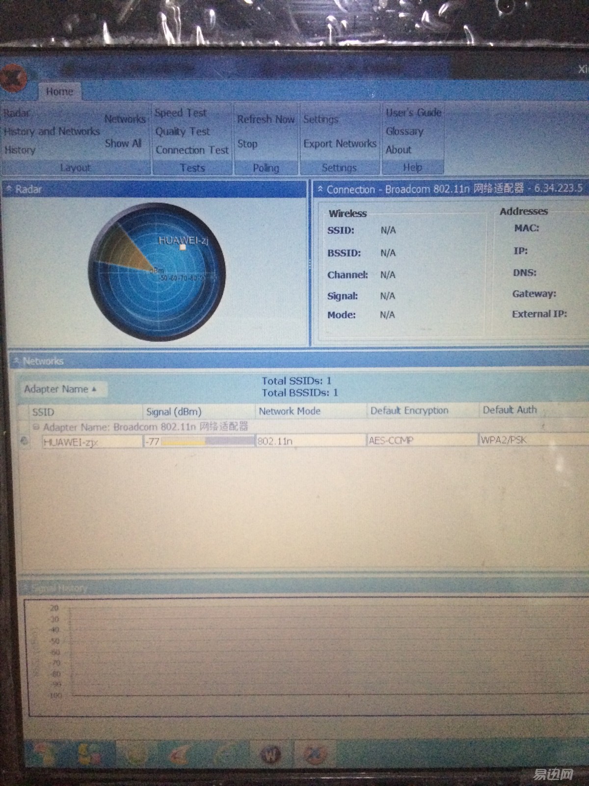Click the Total SSIDs: 1 text

[296, 381]
